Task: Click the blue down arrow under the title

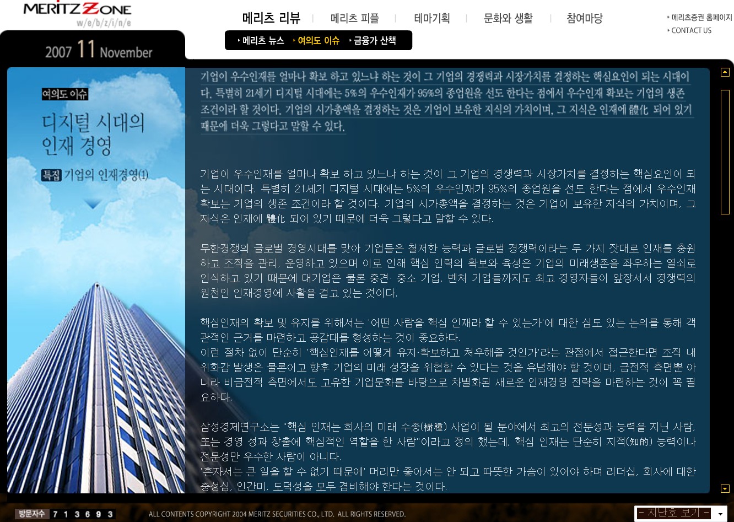Action: [x=93, y=205]
